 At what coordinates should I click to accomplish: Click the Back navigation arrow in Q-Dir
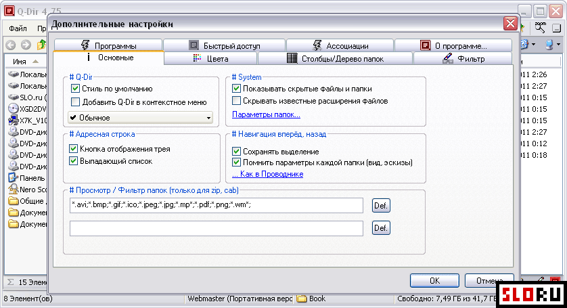[x=11, y=45]
